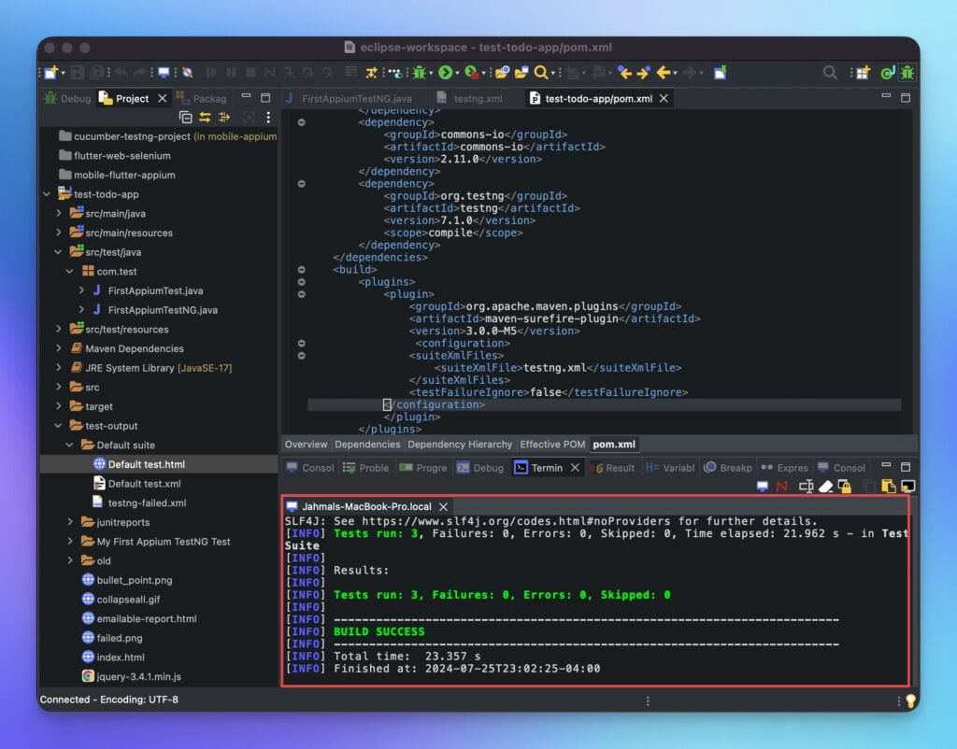Fold the <build> element in editor gutter
This screenshot has height=749, width=957.
pyautogui.click(x=302, y=270)
